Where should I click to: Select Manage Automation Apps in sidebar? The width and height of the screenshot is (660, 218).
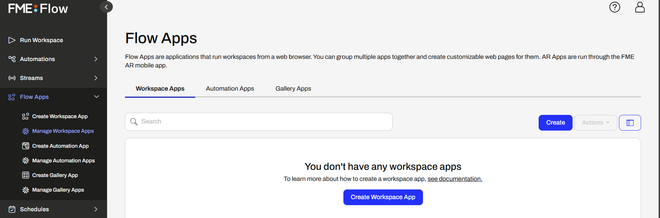[x=63, y=161]
